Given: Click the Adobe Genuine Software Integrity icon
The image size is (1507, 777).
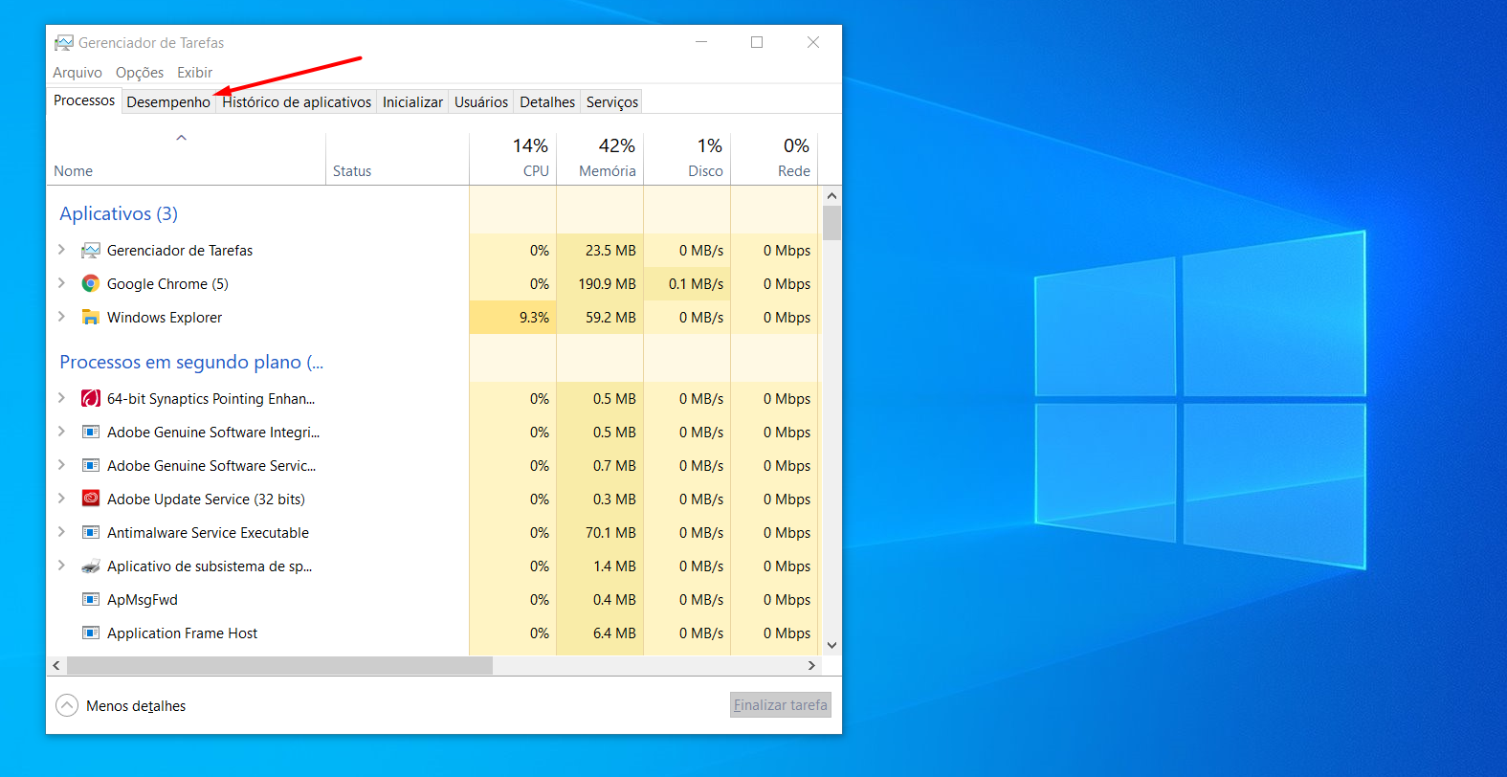Looking at the screenshot, I should 91,433.
